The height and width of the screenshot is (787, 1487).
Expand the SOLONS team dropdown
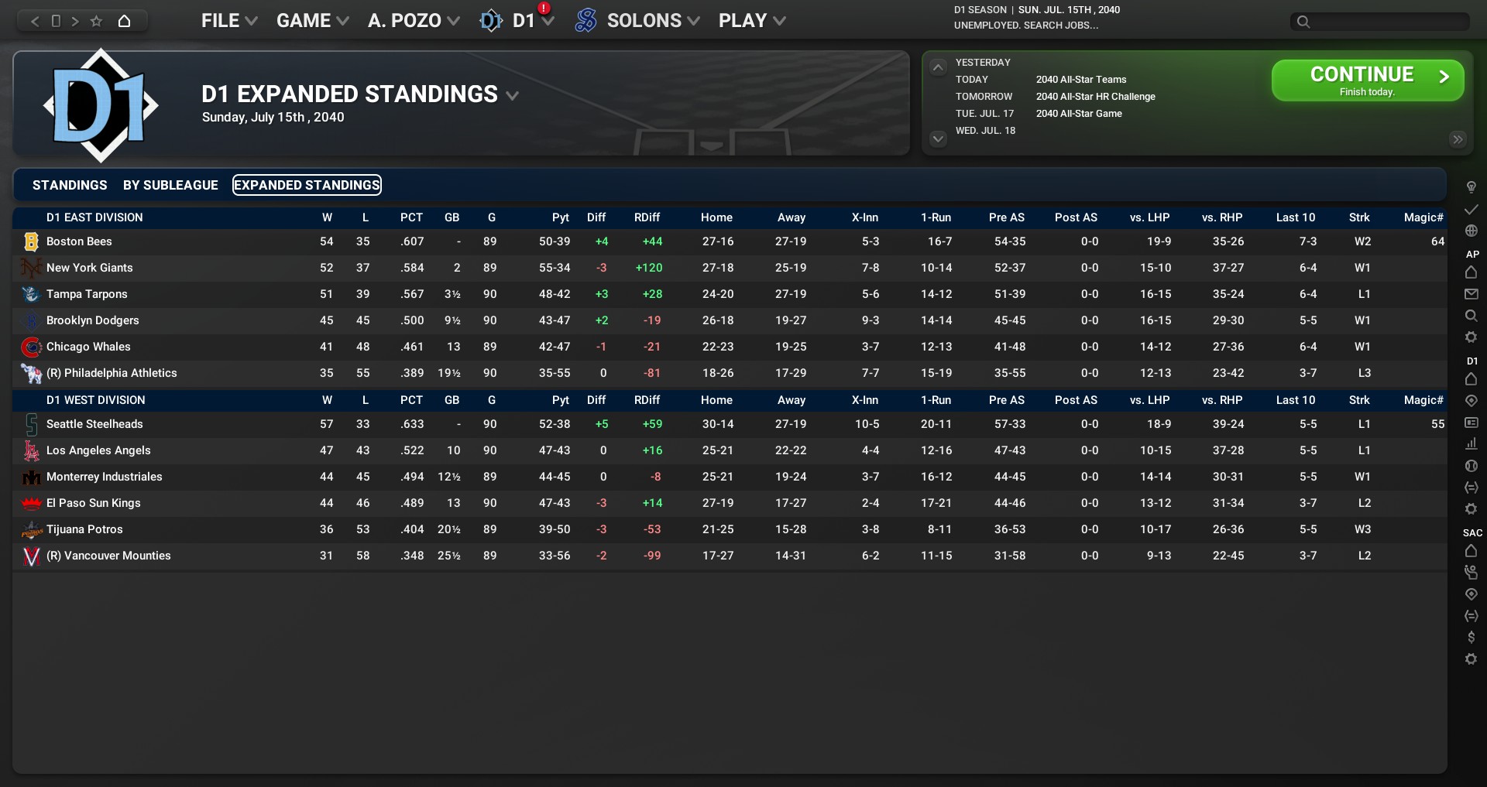pyautogui.click(x=637, y=21)
